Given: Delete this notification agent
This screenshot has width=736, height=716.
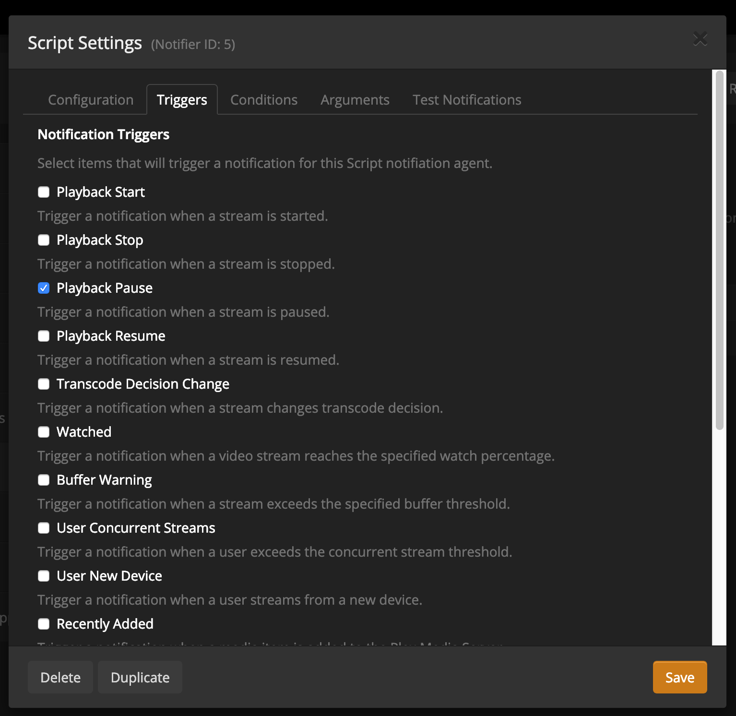Looking at the screenshot, I should (60, 677).
